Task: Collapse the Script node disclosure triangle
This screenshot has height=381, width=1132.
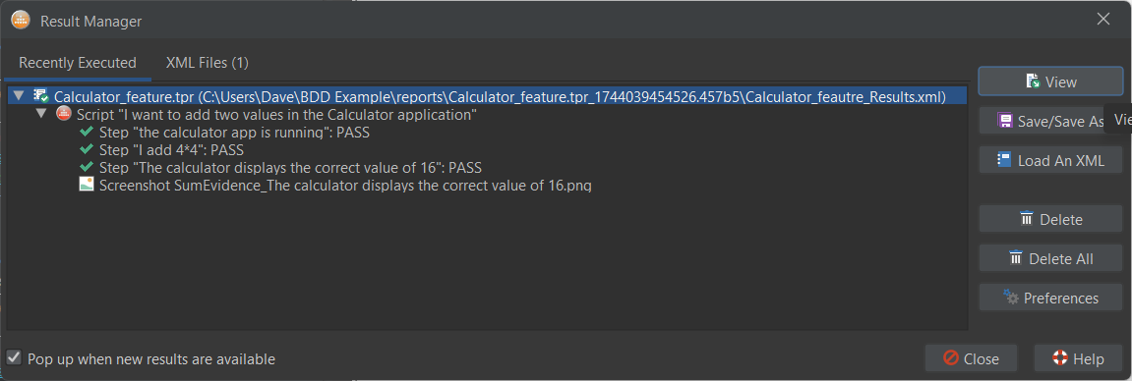Action: click(x=41, y=114)
